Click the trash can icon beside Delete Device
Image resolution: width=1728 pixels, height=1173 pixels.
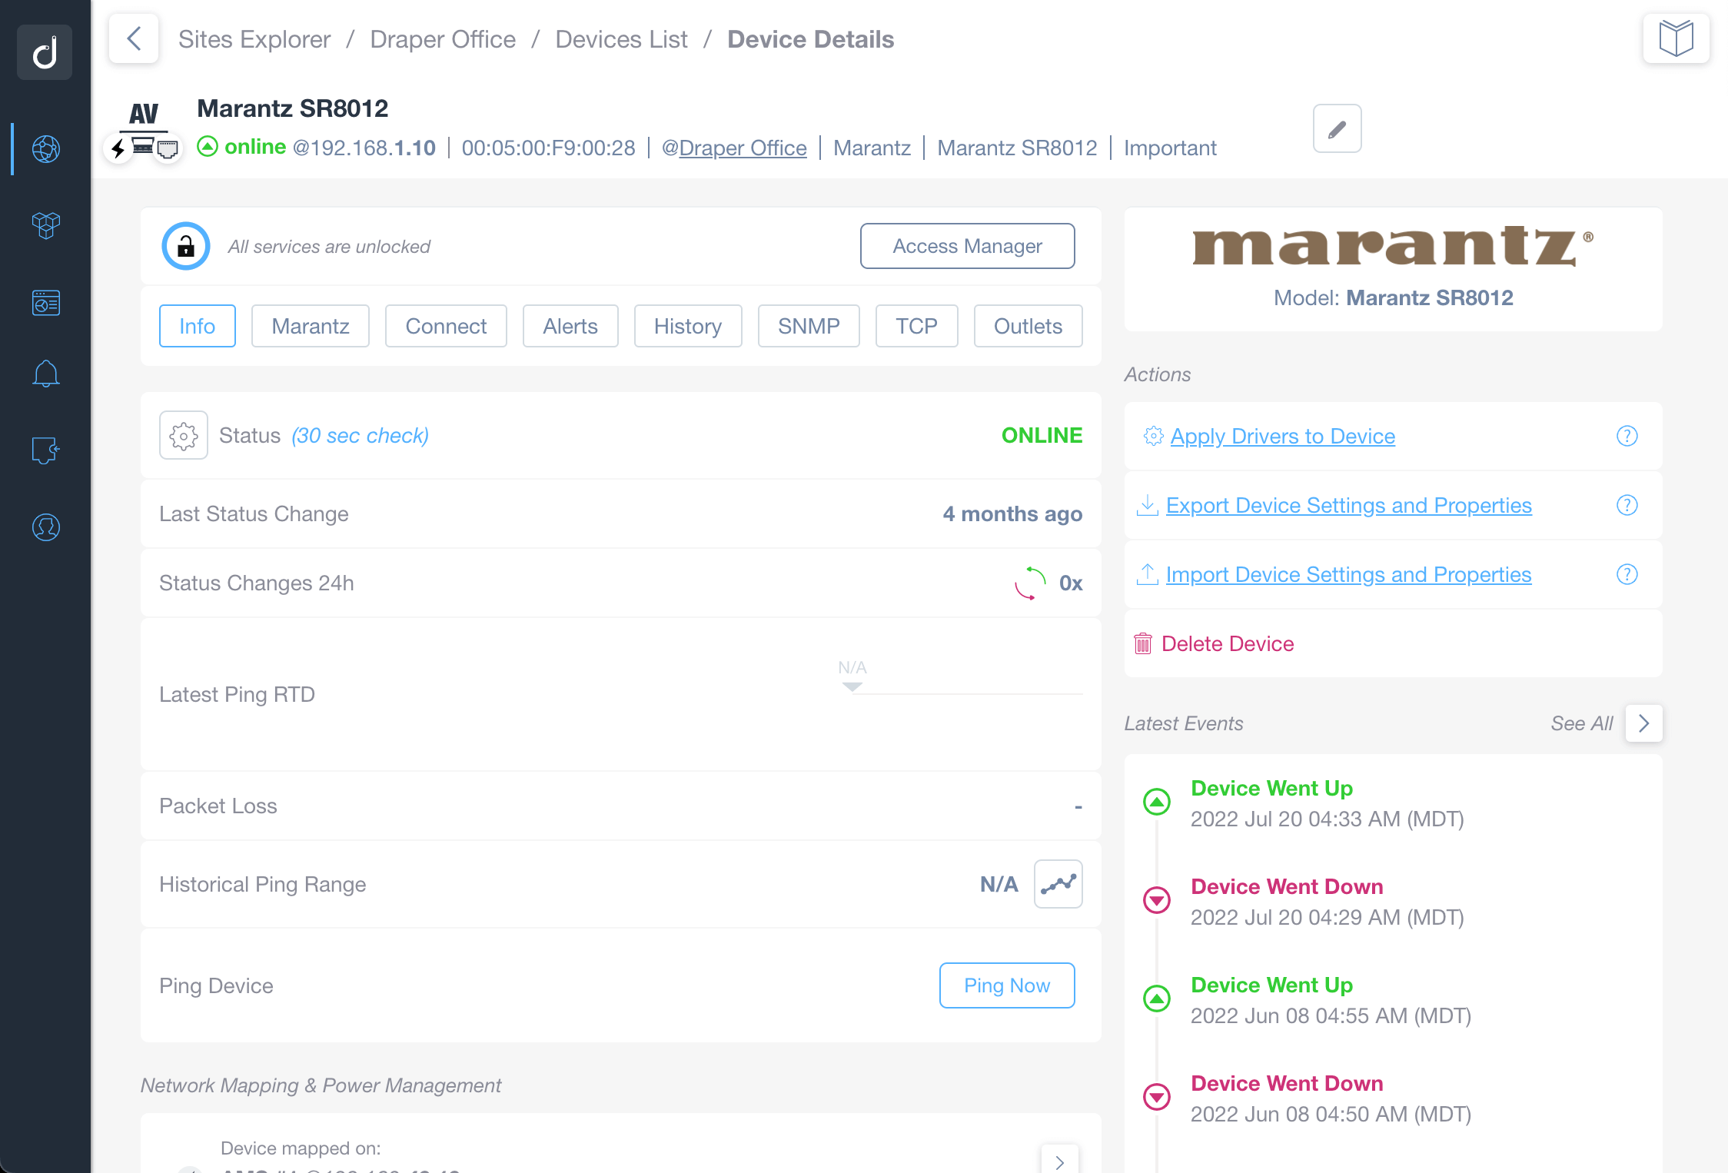[x=1143, y=643]
